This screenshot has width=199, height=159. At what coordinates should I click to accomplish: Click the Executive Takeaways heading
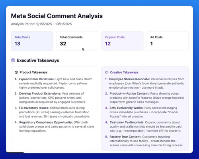tap(38, 60)
